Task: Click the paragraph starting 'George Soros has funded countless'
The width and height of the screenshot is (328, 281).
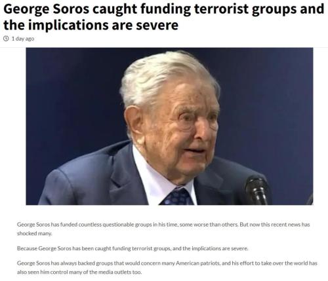Action: [x=163, y=229]
